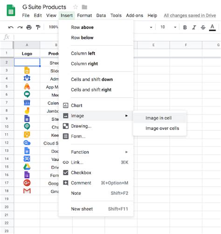Viewport: 221px width, 234px height.
Task: Open the Data menu
Action: (x=101, y=15)
